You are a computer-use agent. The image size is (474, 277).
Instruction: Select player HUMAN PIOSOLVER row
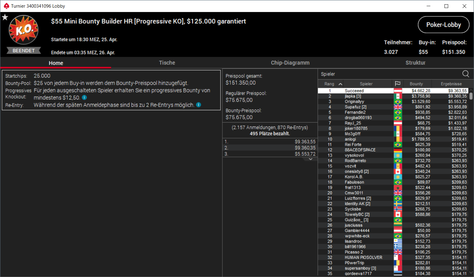(393, 257)
